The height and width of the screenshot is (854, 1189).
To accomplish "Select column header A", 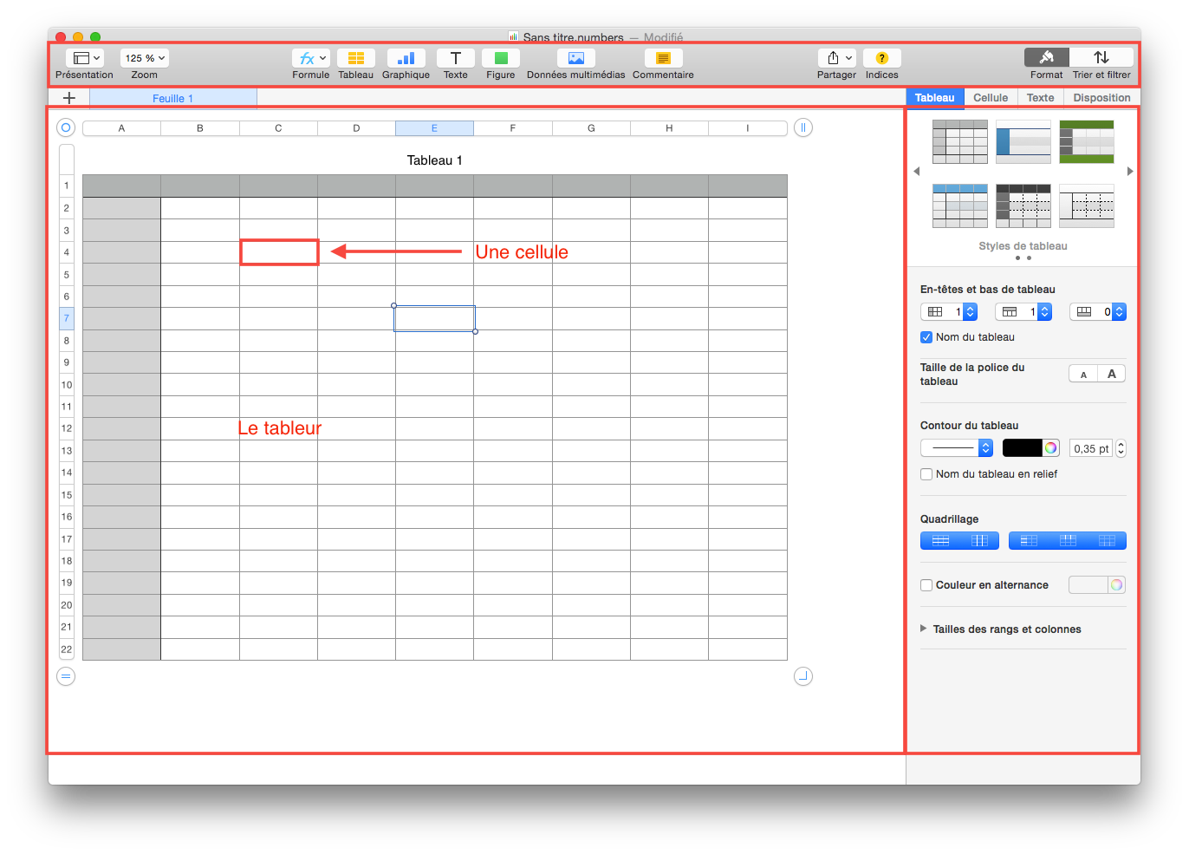I will [x=121, y=128].
